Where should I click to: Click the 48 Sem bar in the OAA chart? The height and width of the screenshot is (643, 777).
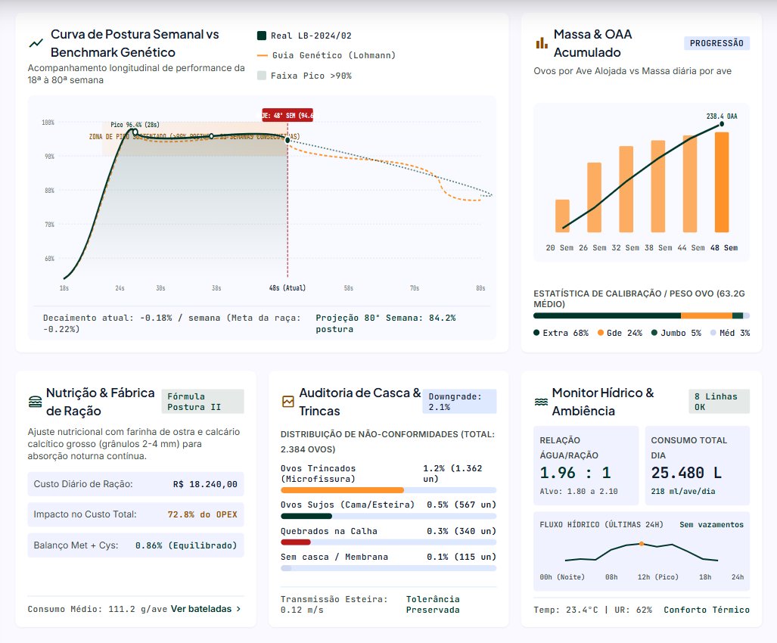(722, 182)
